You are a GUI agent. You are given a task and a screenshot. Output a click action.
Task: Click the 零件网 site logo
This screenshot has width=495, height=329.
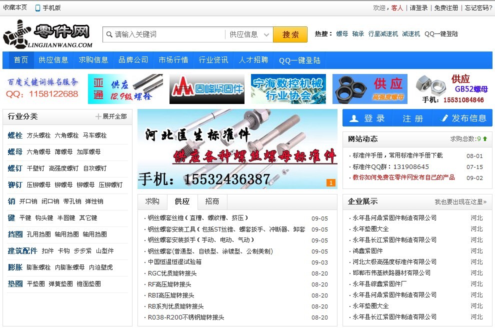pos(48,34)
